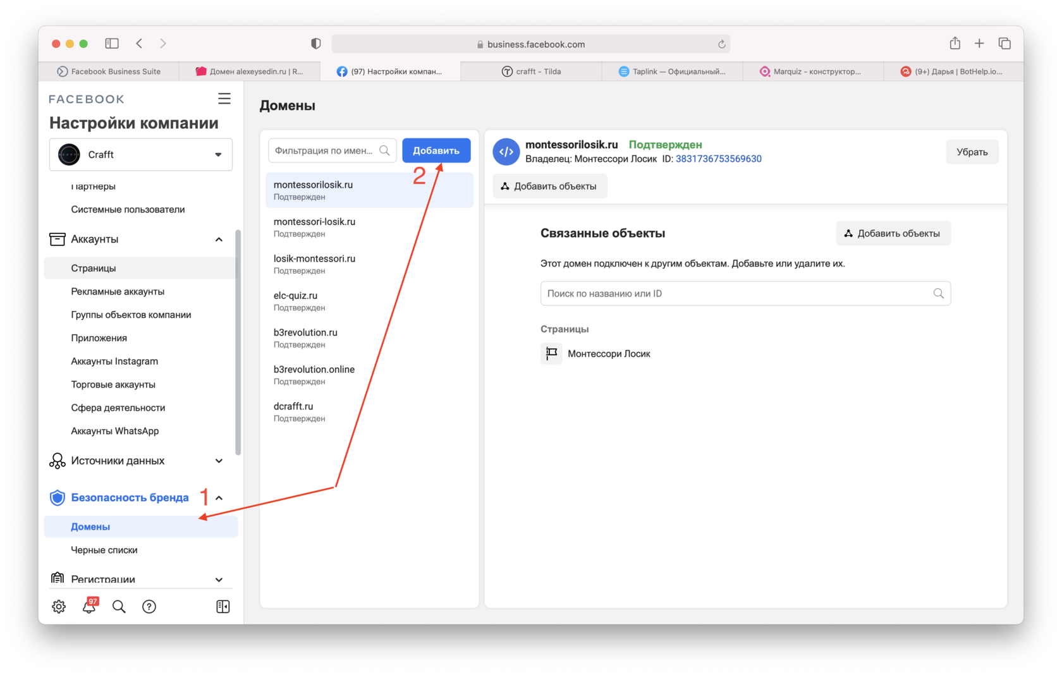Viewport: 1062px width, 675px height.
Task: Click Добавить объекты under domain header
Action: click(549, 186)
